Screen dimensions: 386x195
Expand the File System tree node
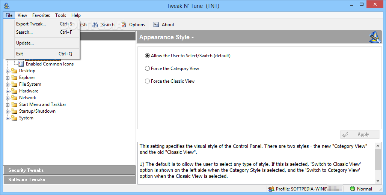[8, 85]
